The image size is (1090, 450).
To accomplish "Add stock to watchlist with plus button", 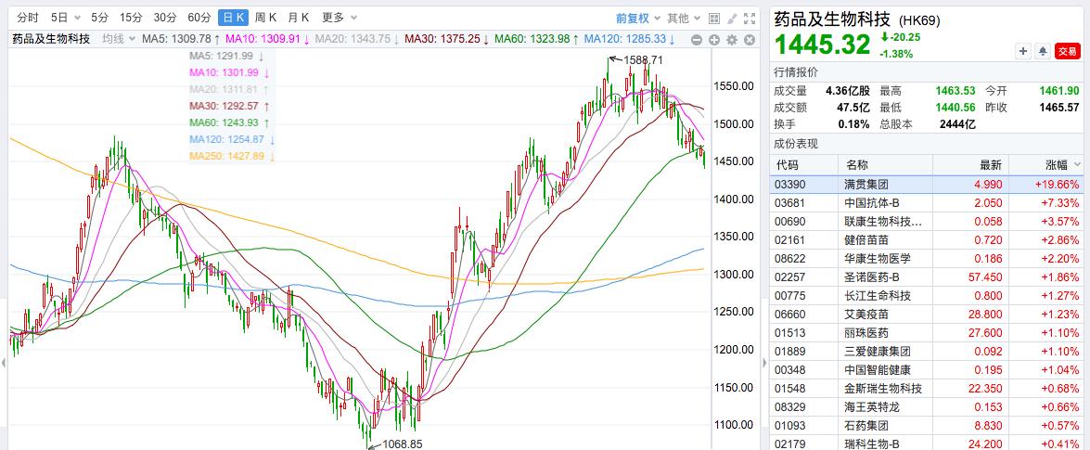I will 1023,51.
